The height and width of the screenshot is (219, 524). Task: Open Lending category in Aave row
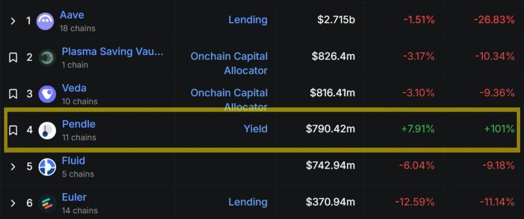[x=248, y=20]
